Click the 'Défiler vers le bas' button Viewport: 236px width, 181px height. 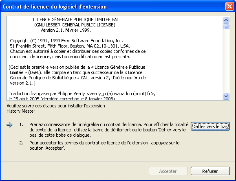click(210, 126)
